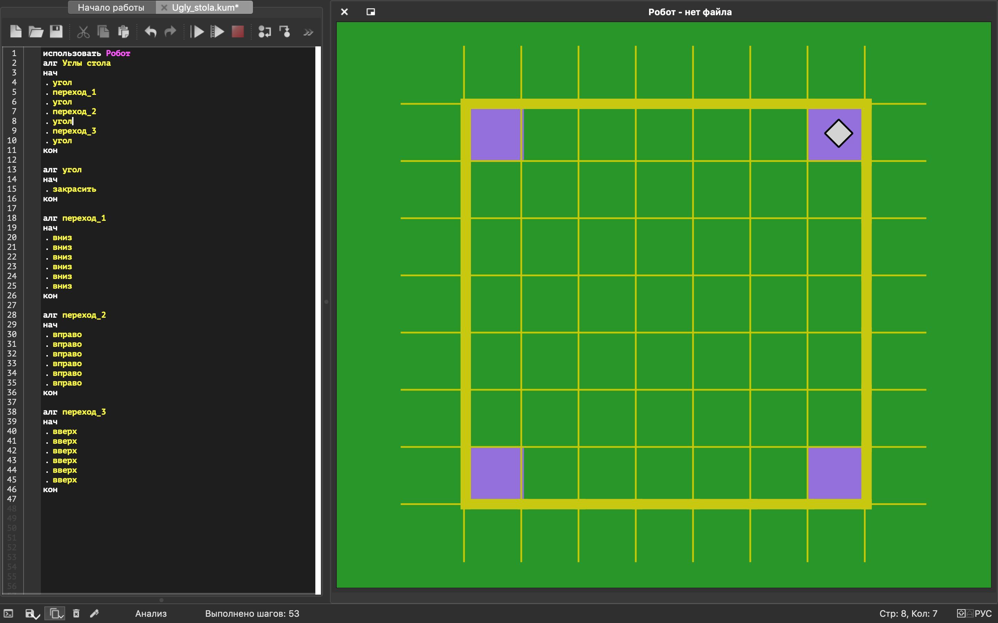
Task: Toggle the pencil edit icon in status bar
Action: point(94,614)
